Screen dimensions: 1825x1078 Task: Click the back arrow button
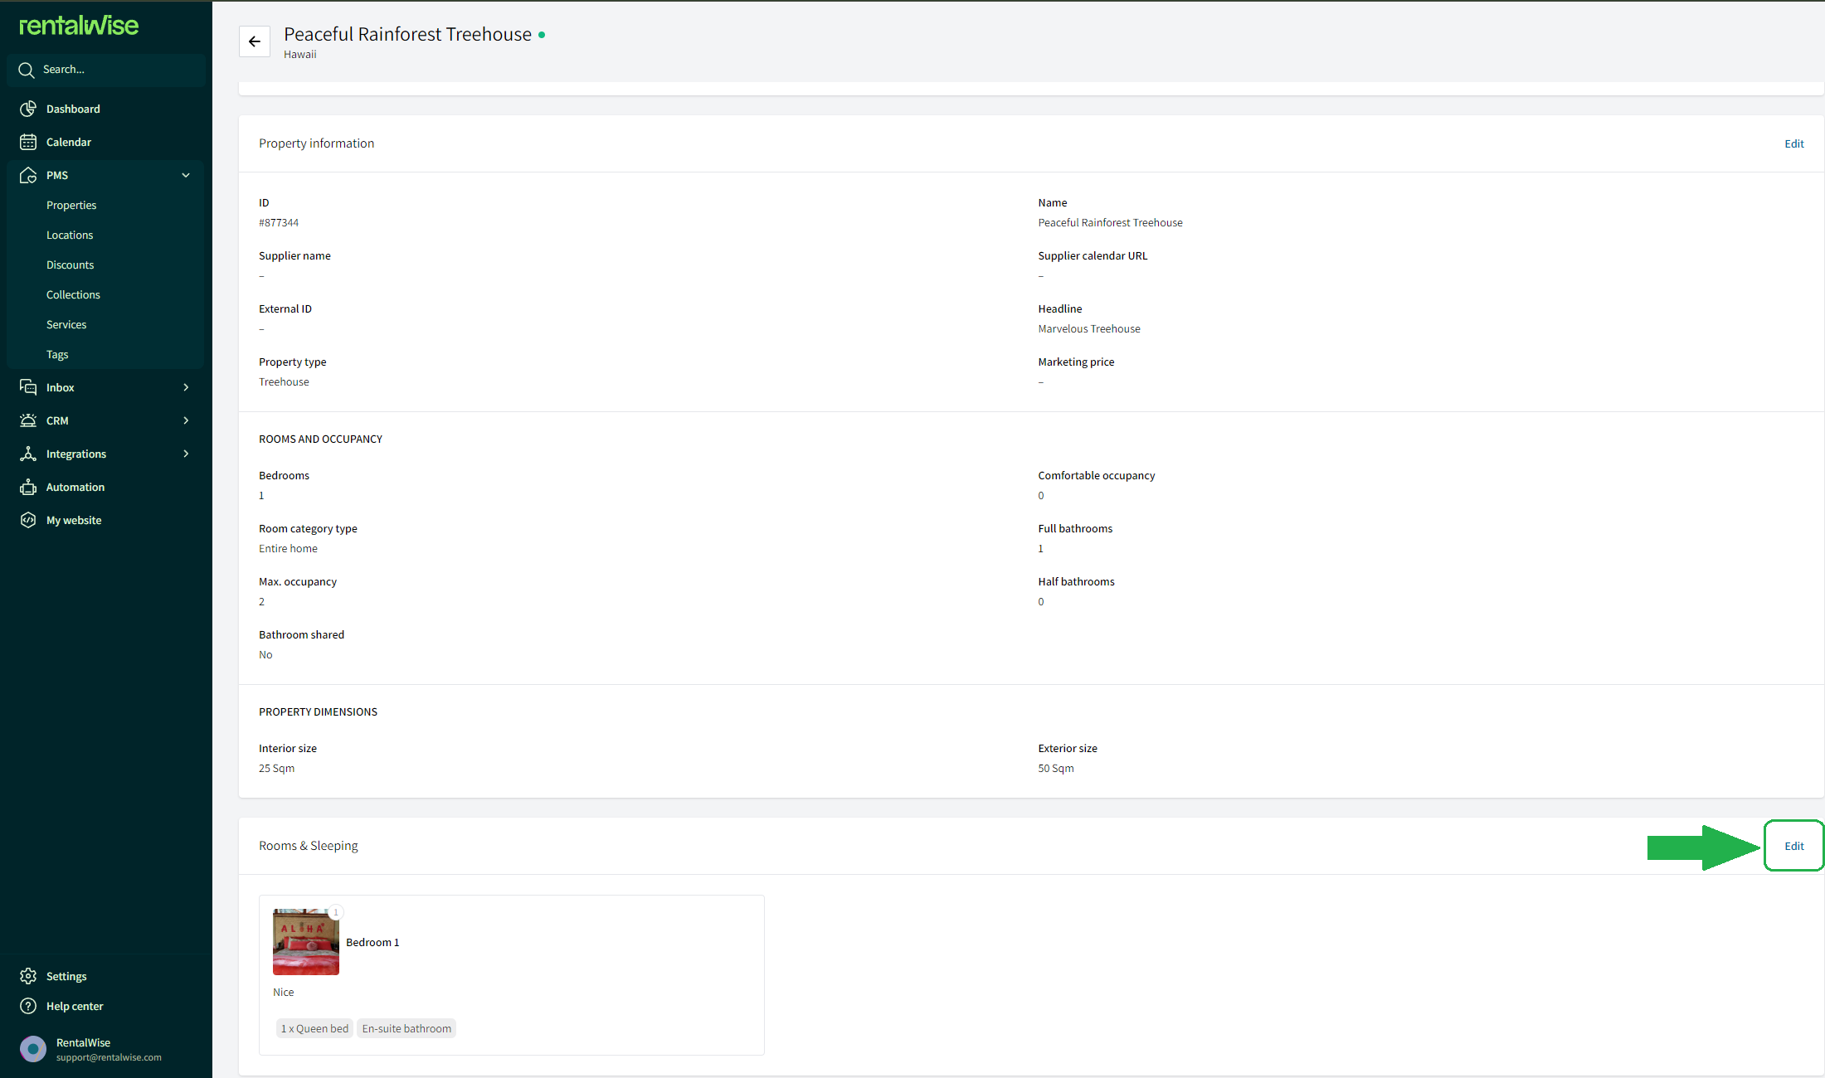coord(255,41)
